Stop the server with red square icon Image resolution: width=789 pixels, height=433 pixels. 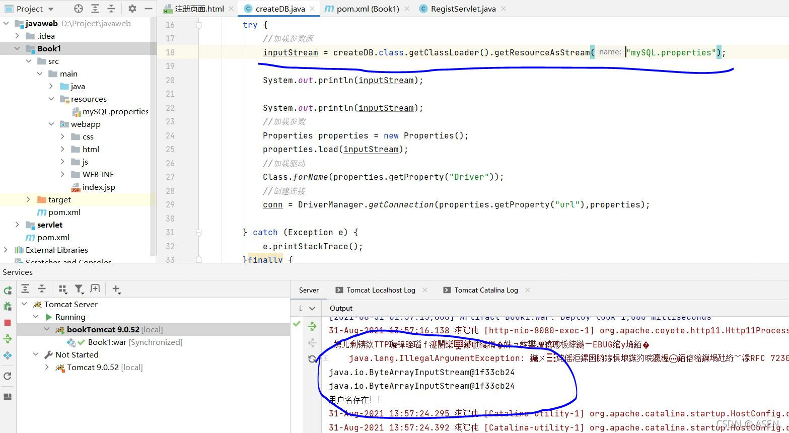coord(8,323)
